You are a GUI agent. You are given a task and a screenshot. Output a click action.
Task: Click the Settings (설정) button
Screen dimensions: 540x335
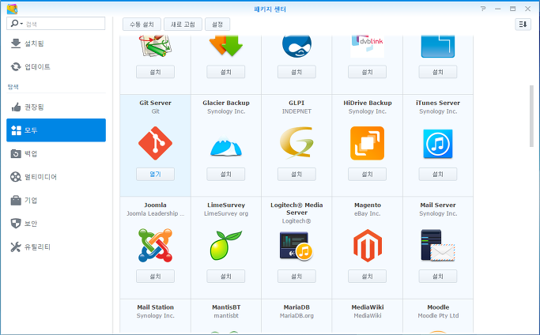point(217,24)
